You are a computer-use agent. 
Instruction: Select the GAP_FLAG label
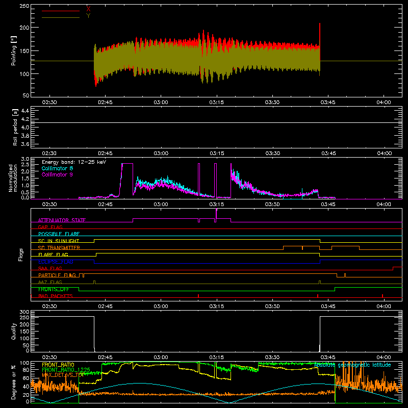point(50,227)
